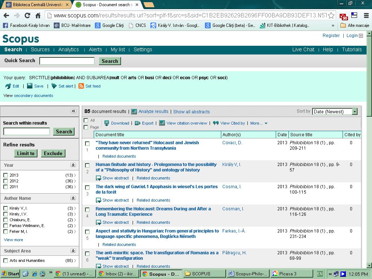Viewport: 372px width, 279px height.
Task: Show abstract icon for Remembering the Holocaust
Action: (98, 223)
